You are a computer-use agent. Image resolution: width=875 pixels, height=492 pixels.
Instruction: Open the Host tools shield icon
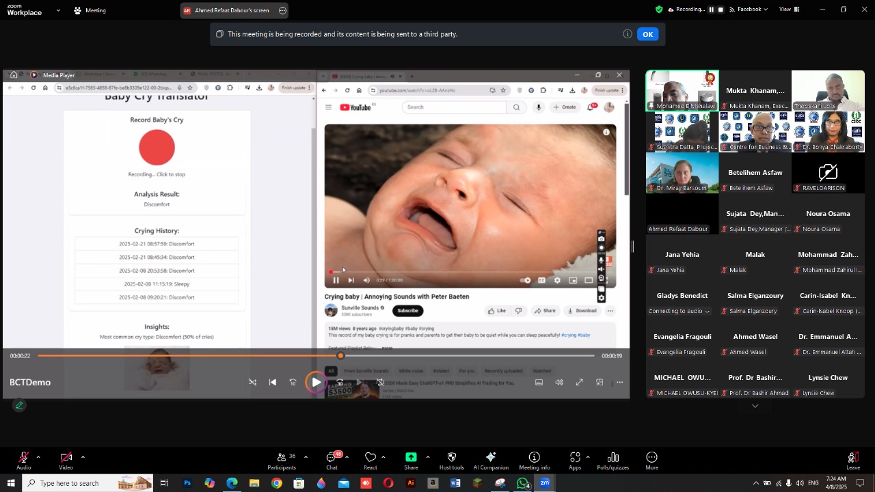pos(451,460)
